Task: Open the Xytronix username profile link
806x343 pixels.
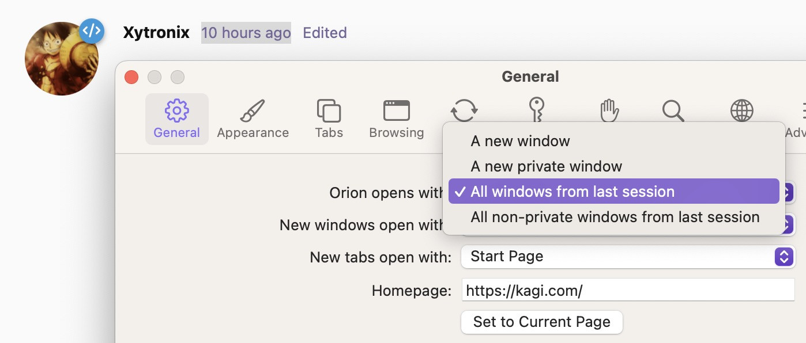Action: (x=156, y=32)
